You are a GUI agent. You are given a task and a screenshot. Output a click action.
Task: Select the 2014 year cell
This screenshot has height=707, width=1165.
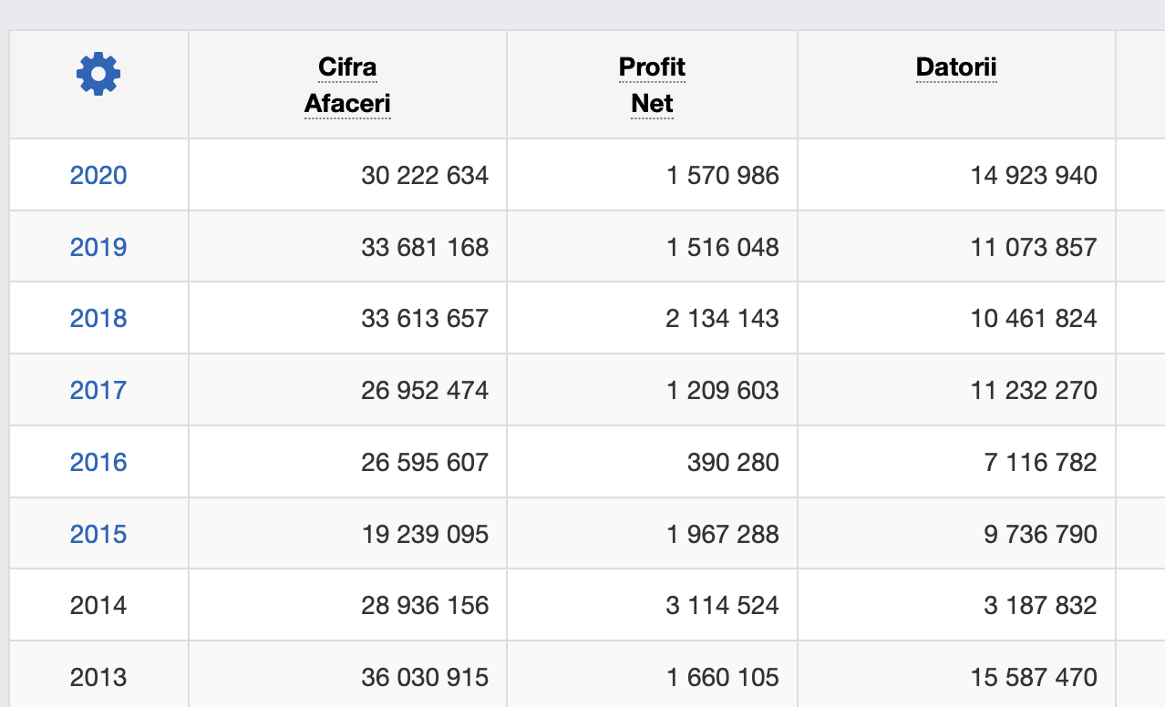coord(98,605)
